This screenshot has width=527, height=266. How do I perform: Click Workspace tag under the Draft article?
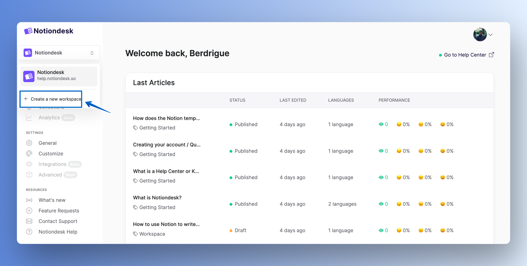(x=152, y=234)
